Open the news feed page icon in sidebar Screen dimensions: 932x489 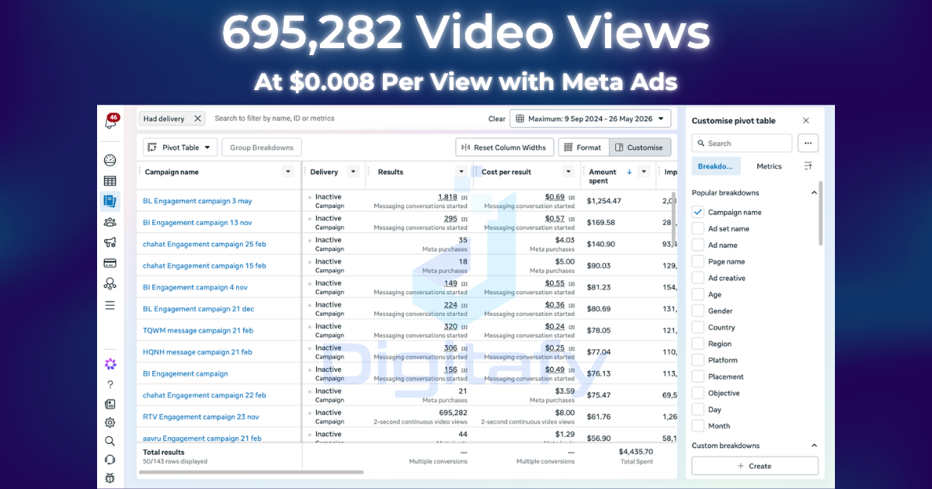coord(110,404)
